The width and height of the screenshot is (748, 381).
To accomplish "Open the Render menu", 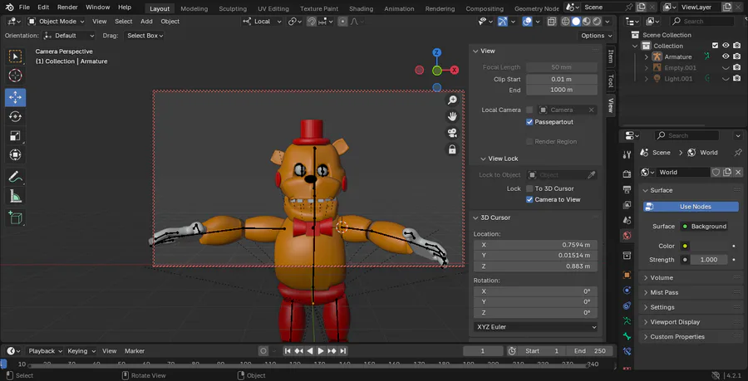I will [x=67, y=7].
